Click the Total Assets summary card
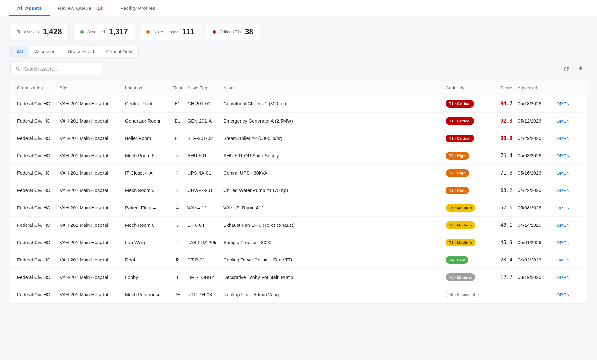This screenshot has height=360, width=597. 39,32
